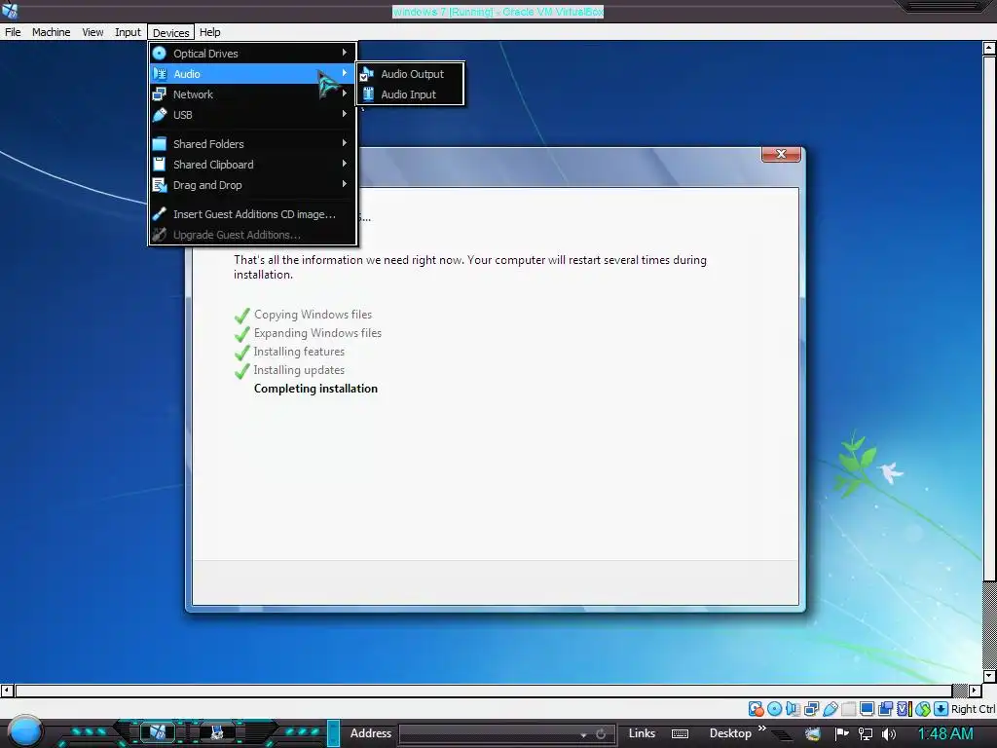Click the picture tray icon beside the flag
The image size is (997, 748).
click(813, 733)
